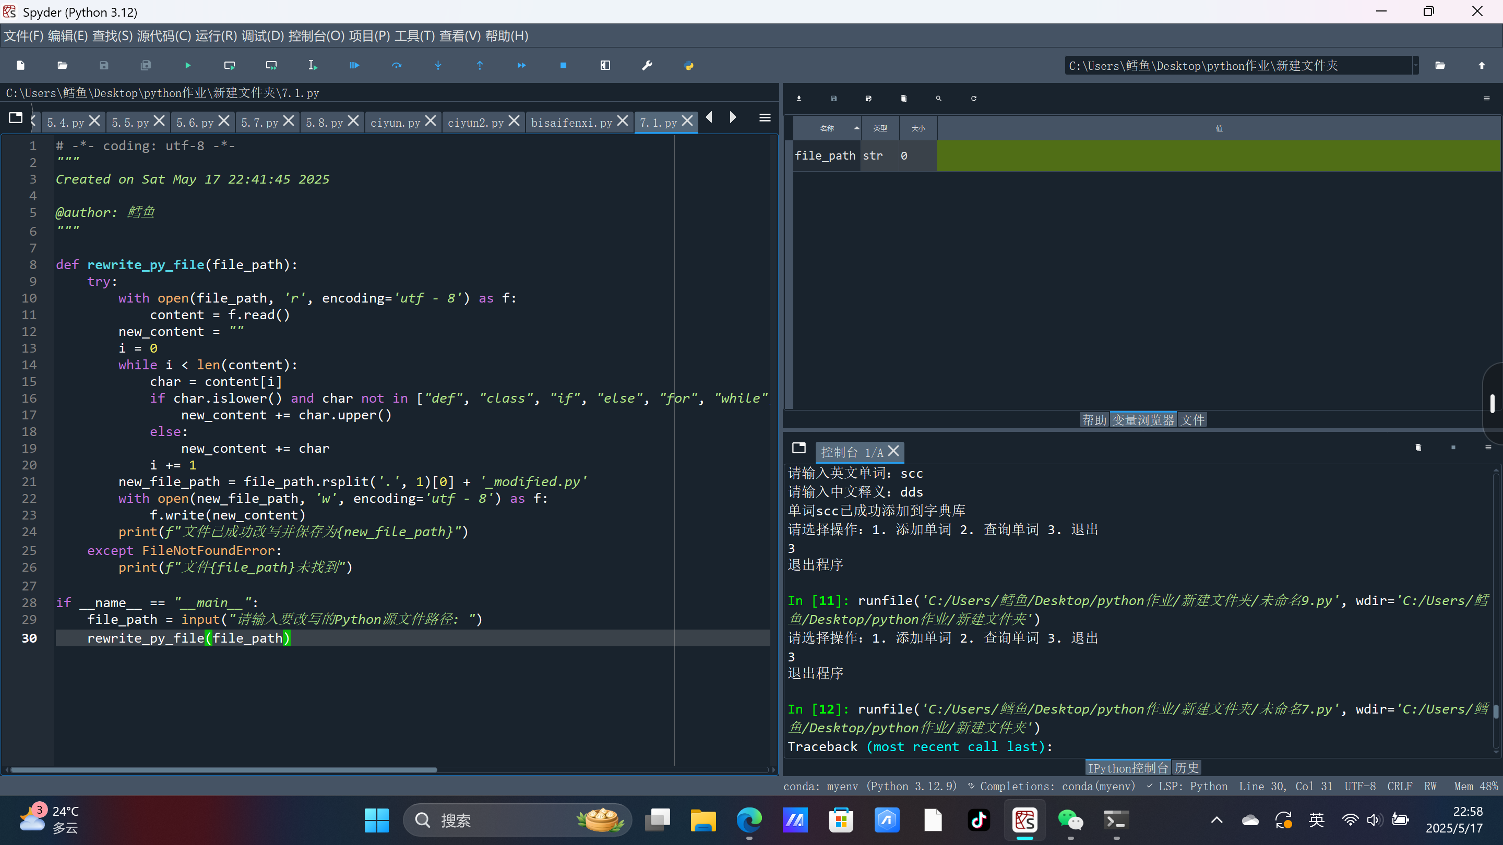Click the Run current cell icon
Screen dimensions: 1503x845
(229, 65)
